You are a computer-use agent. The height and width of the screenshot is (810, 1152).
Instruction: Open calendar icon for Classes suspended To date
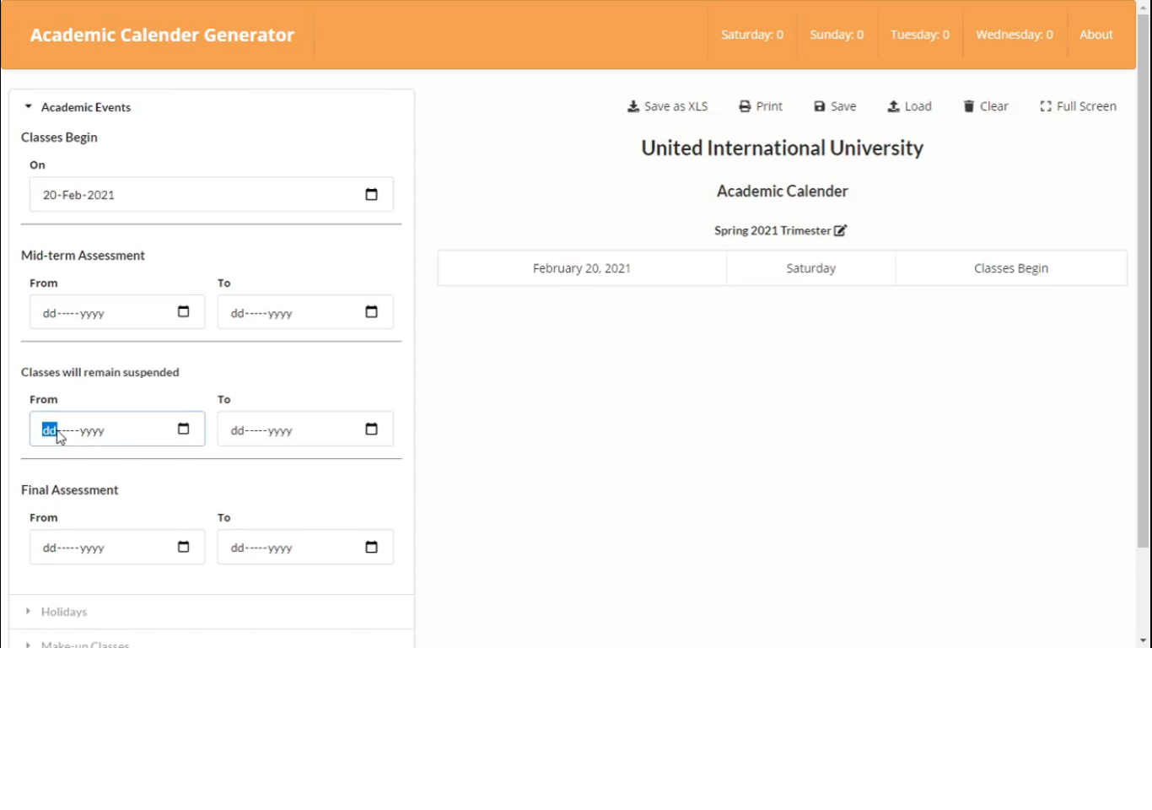pyautogui.click(x=371, y=429)
